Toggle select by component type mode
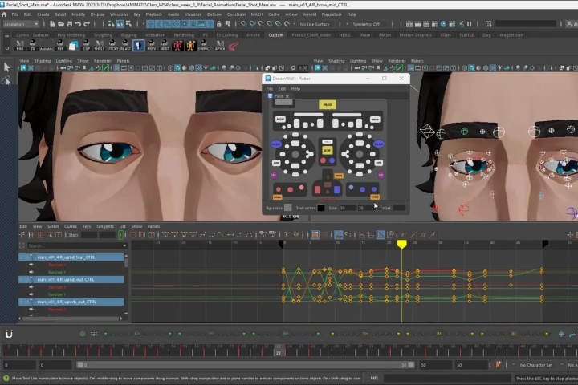 pos(128,24)
